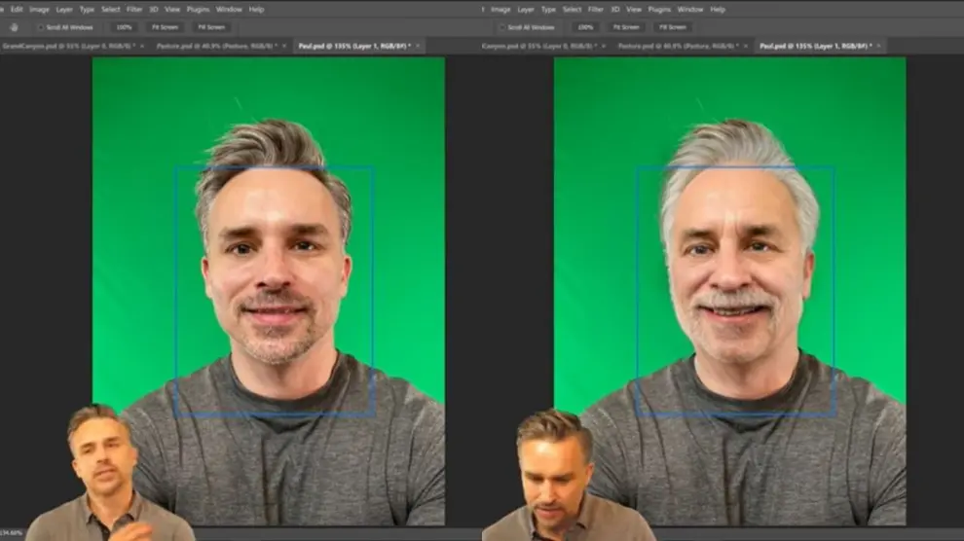This screenshot has height=541, width=964.
Task: Close the Paul.psd tab in right window
Action: (x=879, y=46)
